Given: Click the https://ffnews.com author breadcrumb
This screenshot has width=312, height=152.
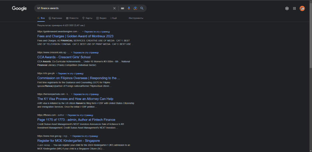Looking at the screenshot, I should coord(51,115).
